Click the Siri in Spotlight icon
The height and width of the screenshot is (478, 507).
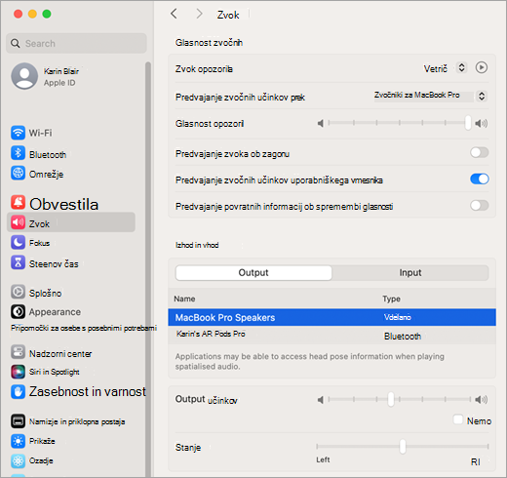click(x=18, y=372)
